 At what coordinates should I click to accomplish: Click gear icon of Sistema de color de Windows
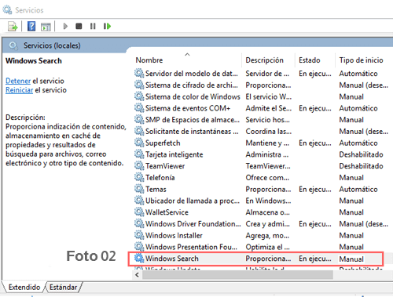139,96
